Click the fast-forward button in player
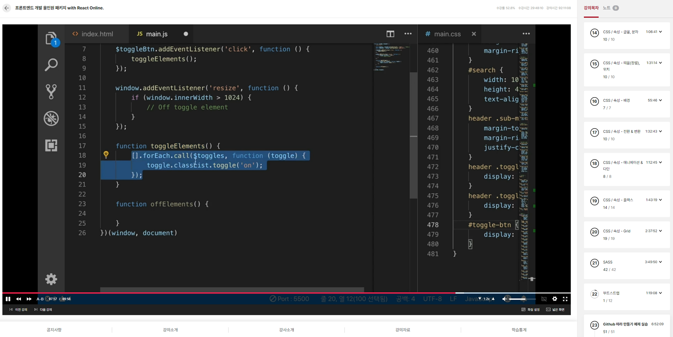Screen dimensions: 673x337 pyautogui.click(x=29, y=299)
